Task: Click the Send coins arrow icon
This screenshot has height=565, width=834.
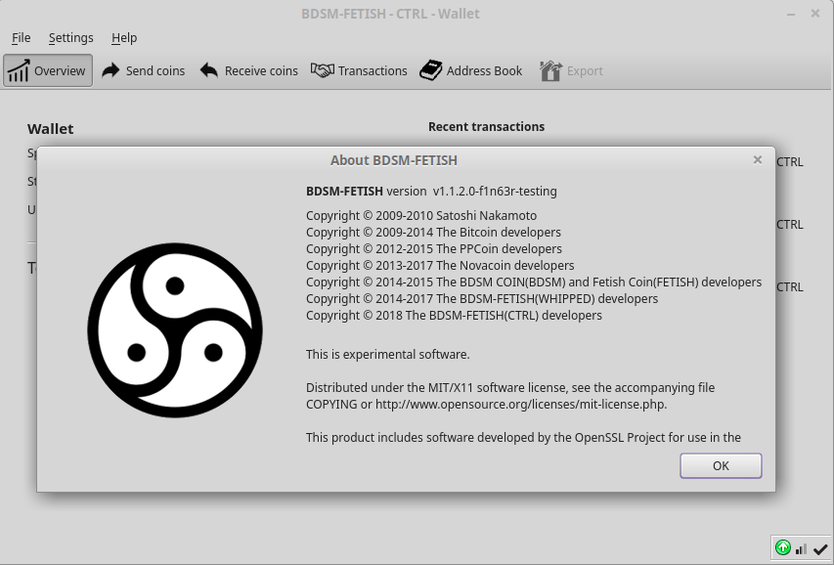Action: 110,70
